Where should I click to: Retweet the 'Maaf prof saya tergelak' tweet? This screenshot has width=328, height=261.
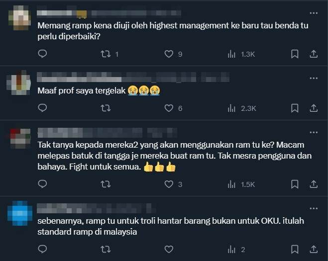(106, 108)
